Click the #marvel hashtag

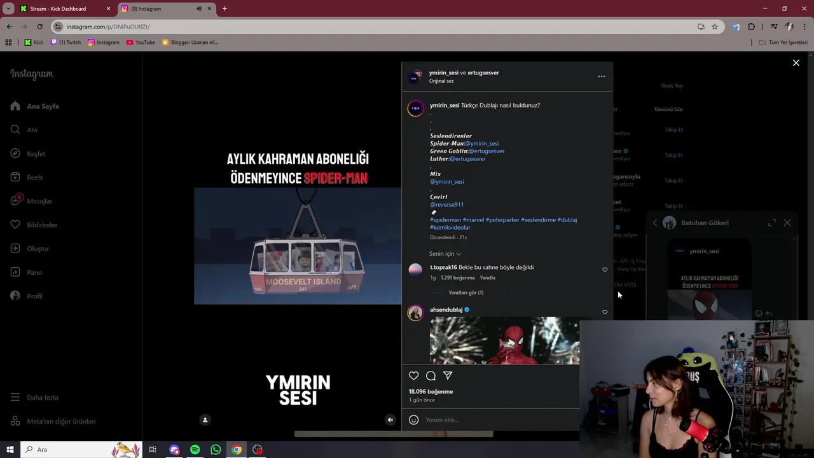click(x=473, y=220)
